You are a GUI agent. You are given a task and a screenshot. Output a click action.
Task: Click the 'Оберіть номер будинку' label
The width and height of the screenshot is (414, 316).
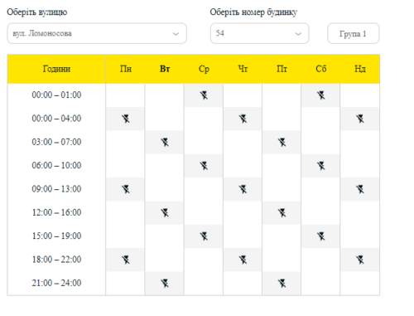pyautogui.click(x=253, y=12)
